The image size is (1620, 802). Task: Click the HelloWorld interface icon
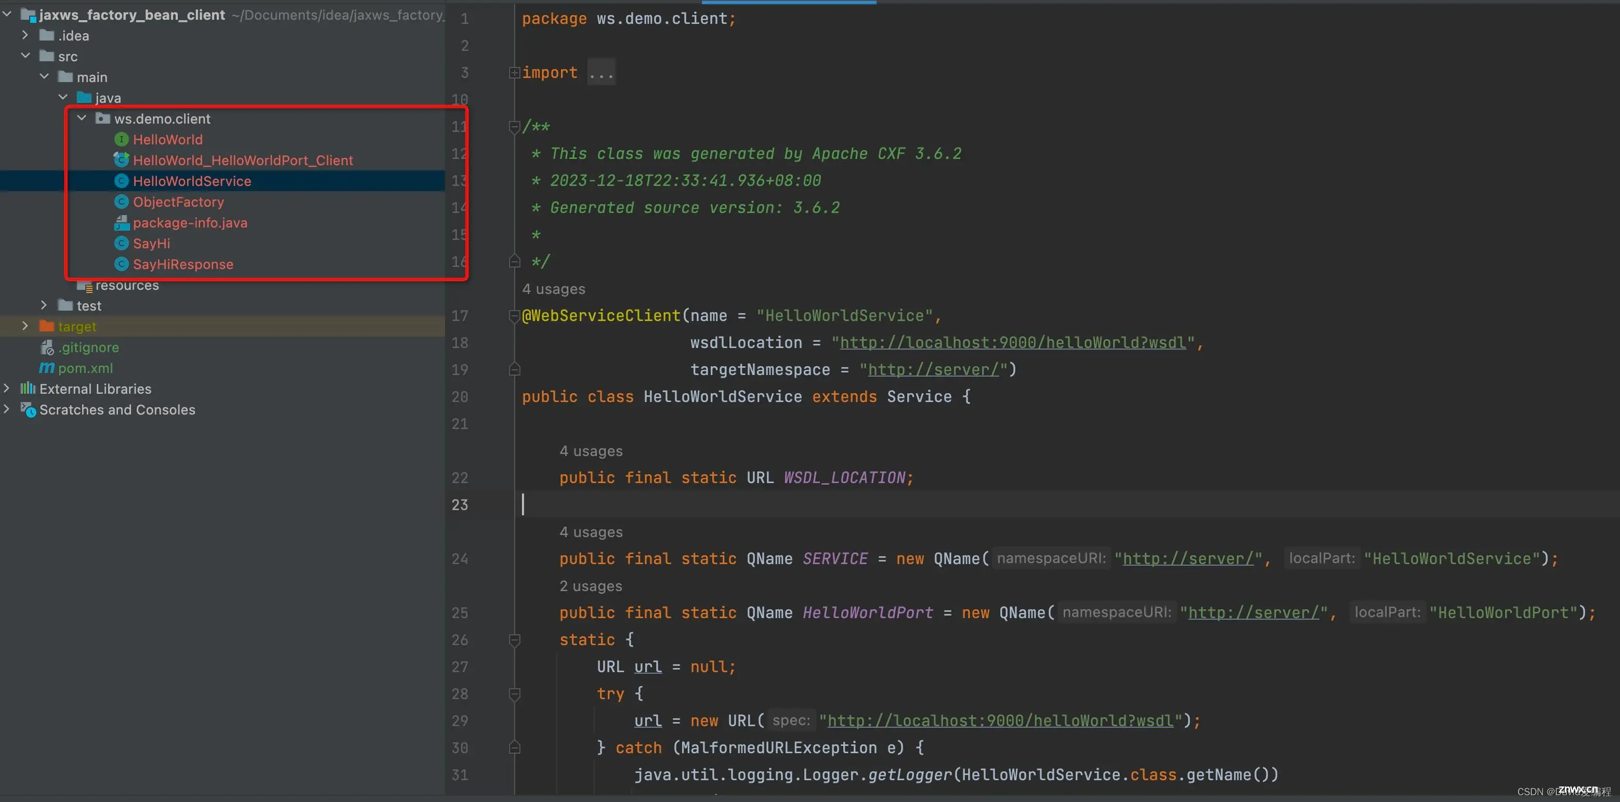[121, 140]
